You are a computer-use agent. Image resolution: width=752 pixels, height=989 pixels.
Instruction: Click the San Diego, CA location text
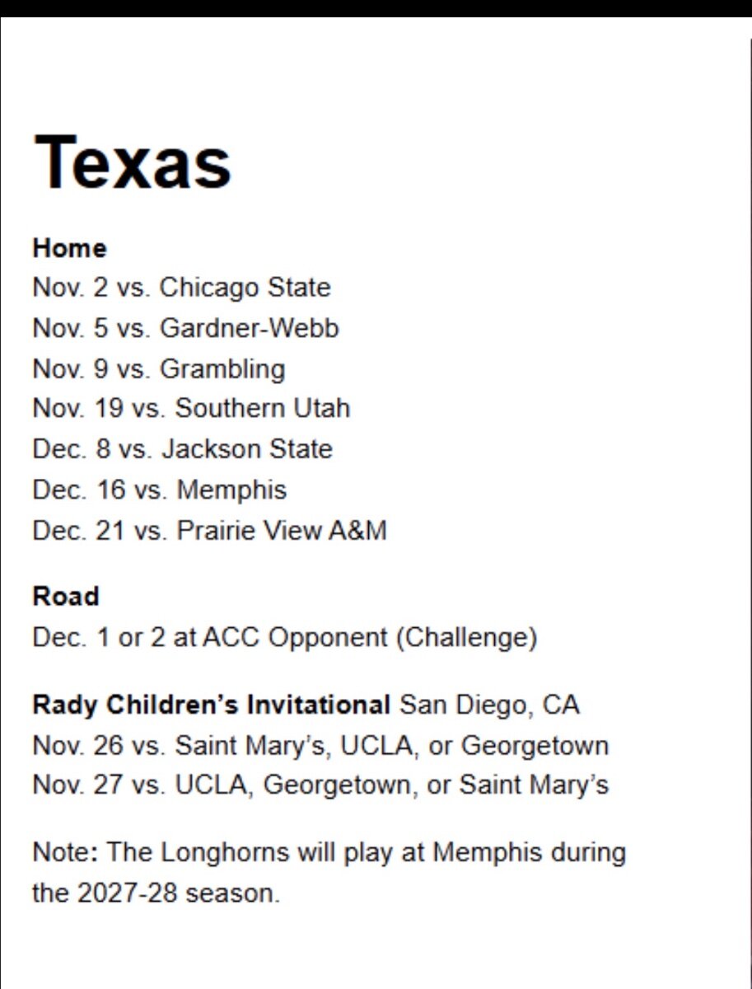click(489, 705)
